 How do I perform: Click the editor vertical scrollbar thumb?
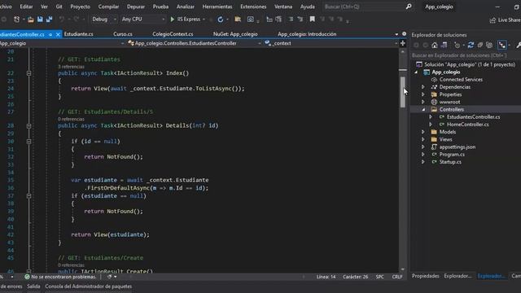coord(403,92)
